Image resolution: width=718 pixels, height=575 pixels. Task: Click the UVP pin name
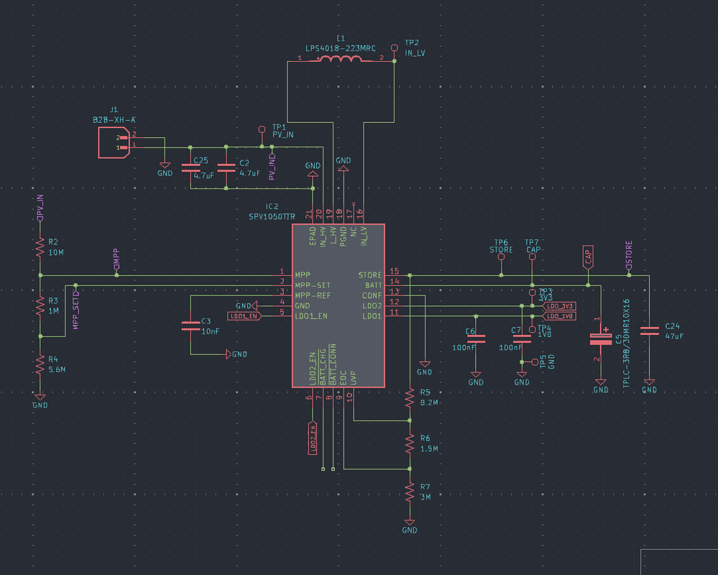[x=354, y=377]
